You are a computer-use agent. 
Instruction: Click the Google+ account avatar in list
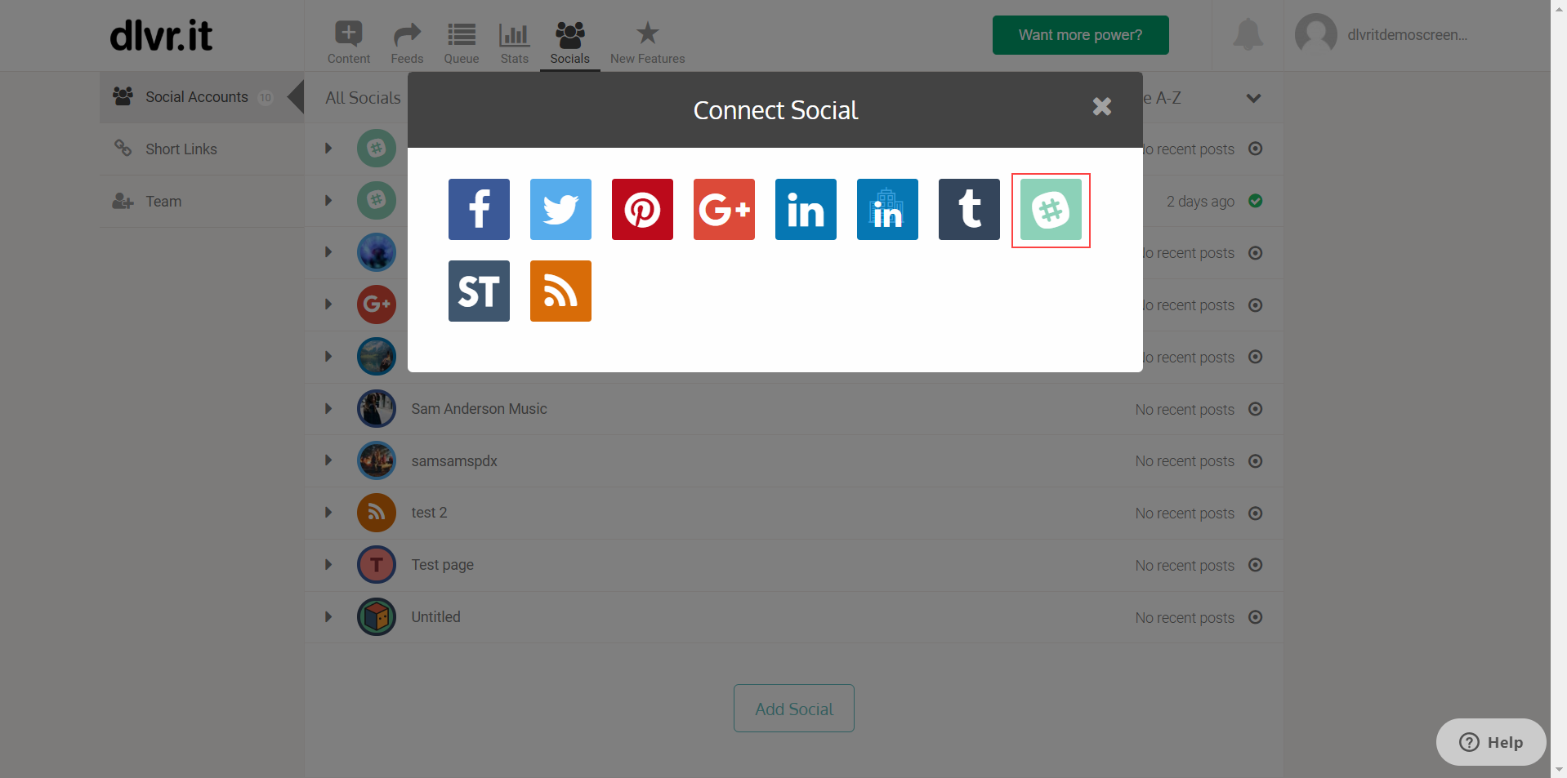click(377, 305)
